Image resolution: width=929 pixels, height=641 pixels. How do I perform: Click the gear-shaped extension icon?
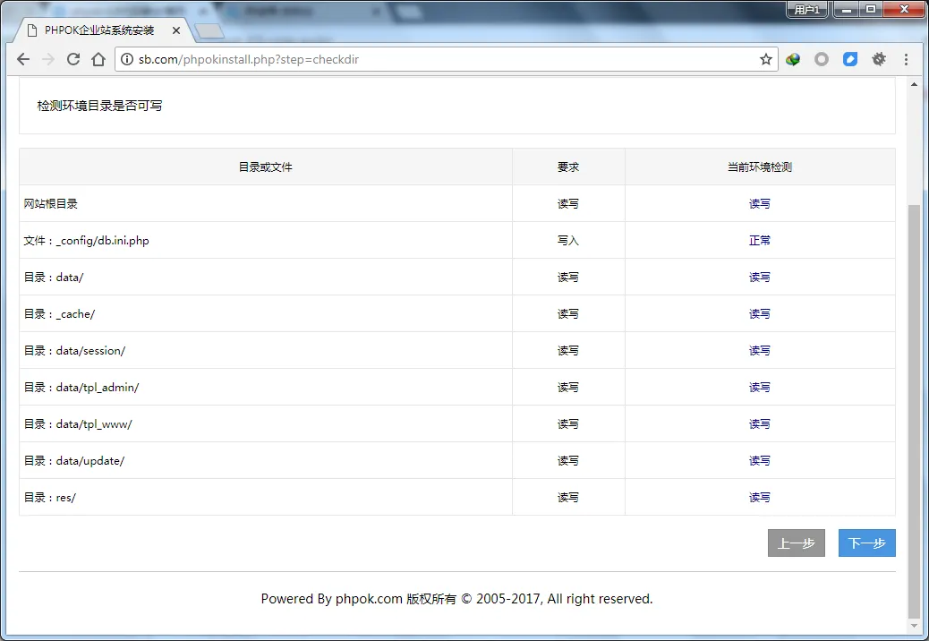tap(878, 59)
